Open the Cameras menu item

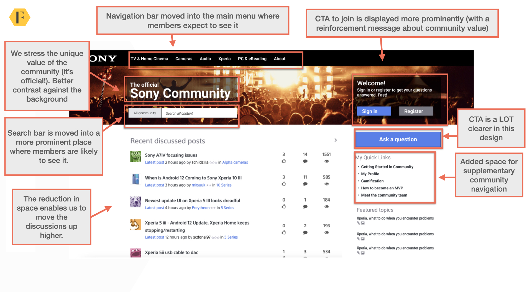(184, 59)
